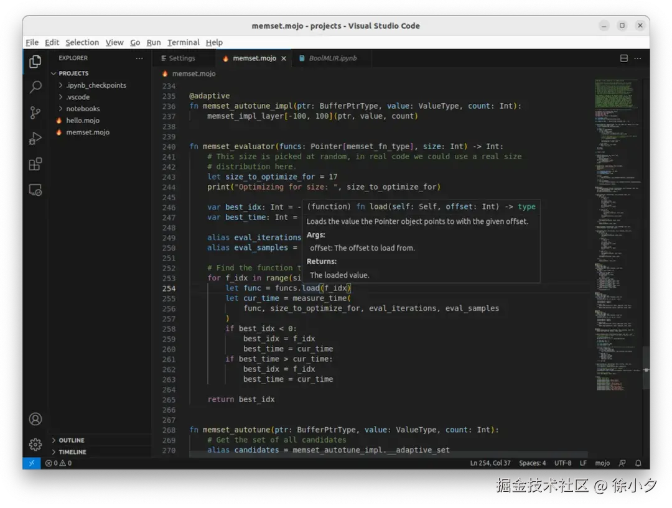Click the memset.mojo breadcrumb
The height and width of the screenshot is (508, 672).
click(194, 73)
